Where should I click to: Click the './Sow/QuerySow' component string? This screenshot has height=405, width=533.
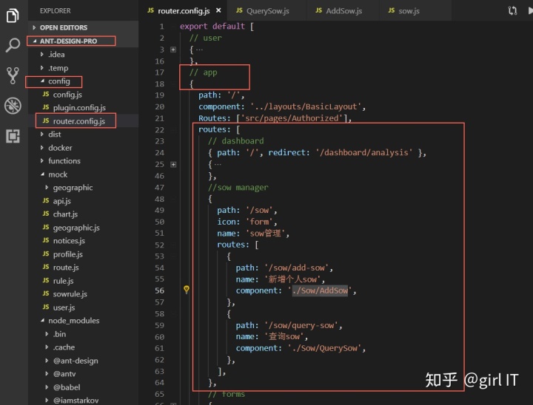(x=324, y=348)
